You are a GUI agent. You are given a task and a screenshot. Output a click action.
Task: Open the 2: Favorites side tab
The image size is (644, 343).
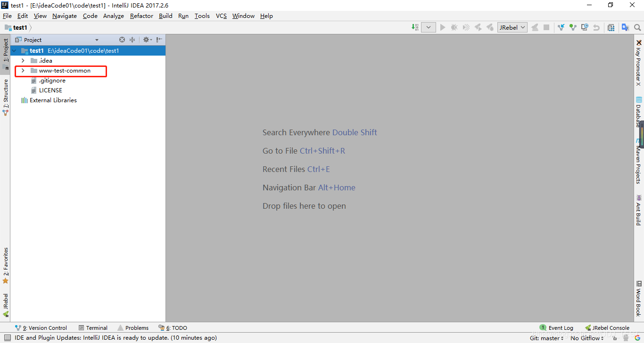pos(6,265)
